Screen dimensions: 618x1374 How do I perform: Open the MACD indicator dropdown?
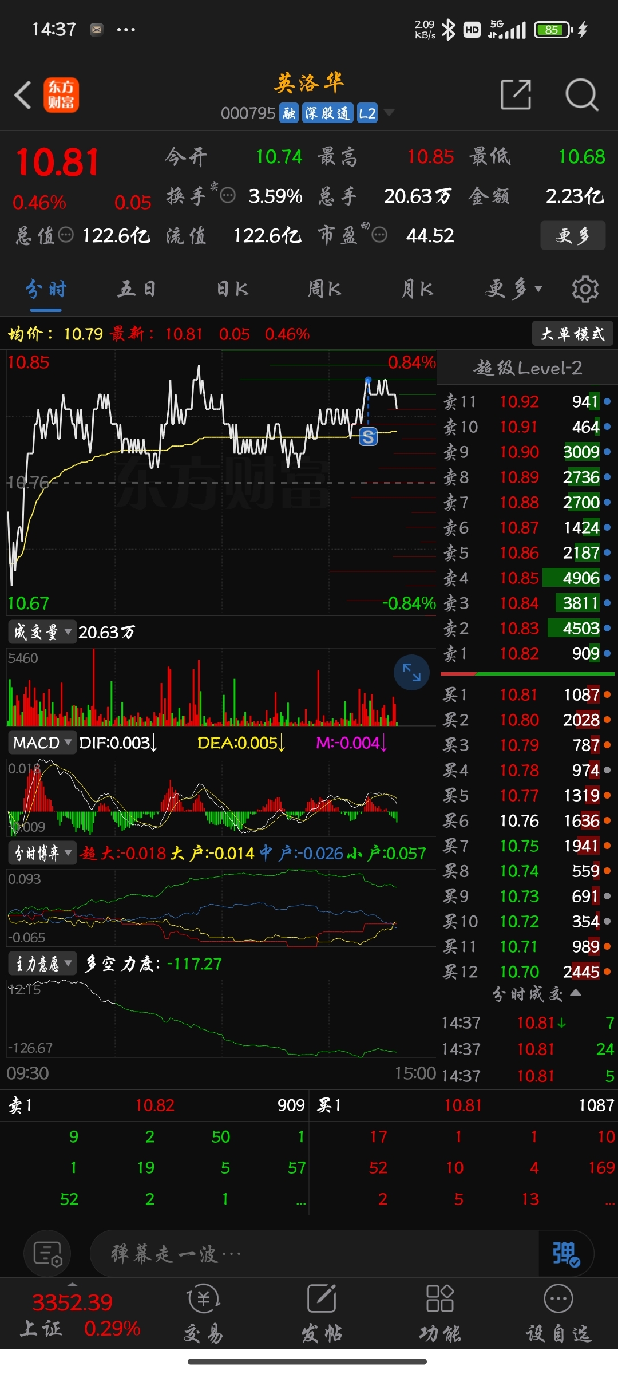(42, 743)
